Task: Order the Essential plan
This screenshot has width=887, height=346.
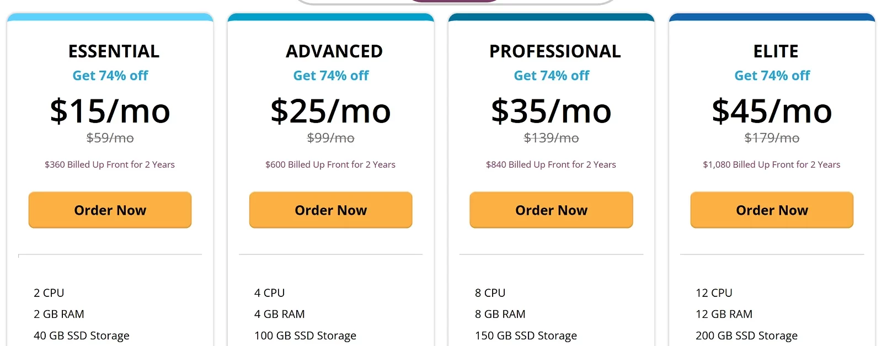Action: coord(110,210)
